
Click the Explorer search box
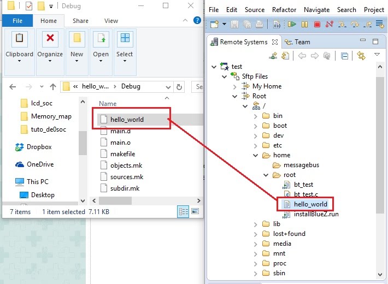[x=197, y=87]
